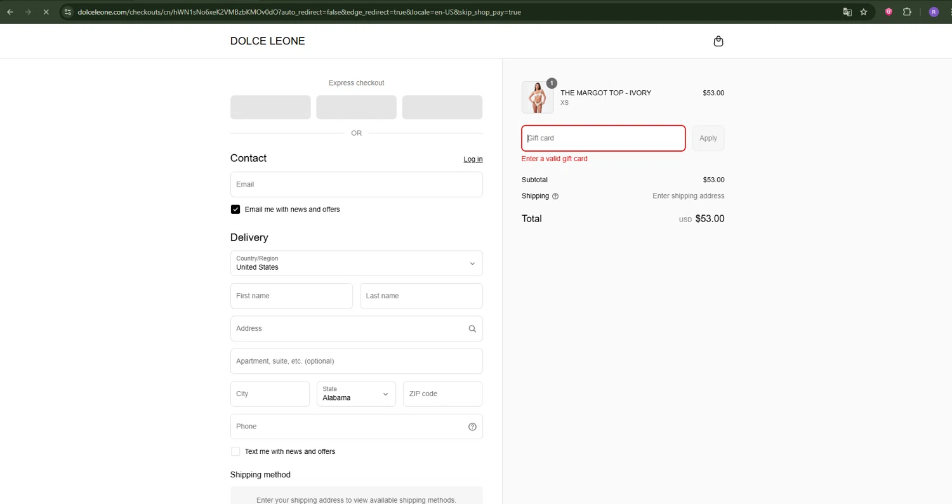Open the red shield extension icon
This screenshot has width=952, height=504.
point(889,11)
